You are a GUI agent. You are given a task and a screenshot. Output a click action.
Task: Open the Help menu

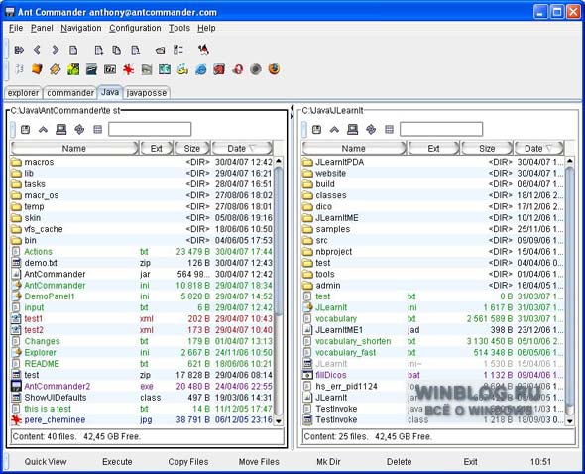pyautogui.click(x=206, y=28)
